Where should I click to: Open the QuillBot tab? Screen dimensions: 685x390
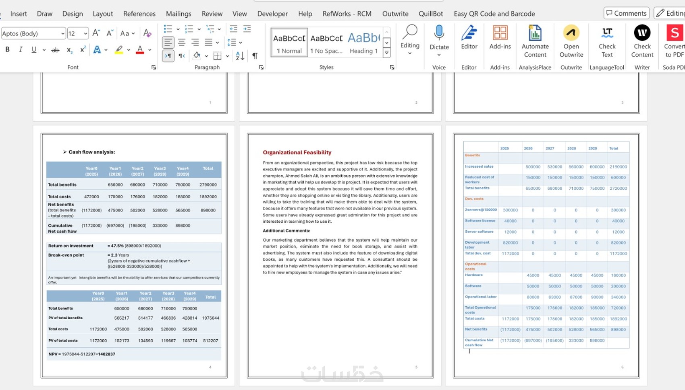click(431, 14)
